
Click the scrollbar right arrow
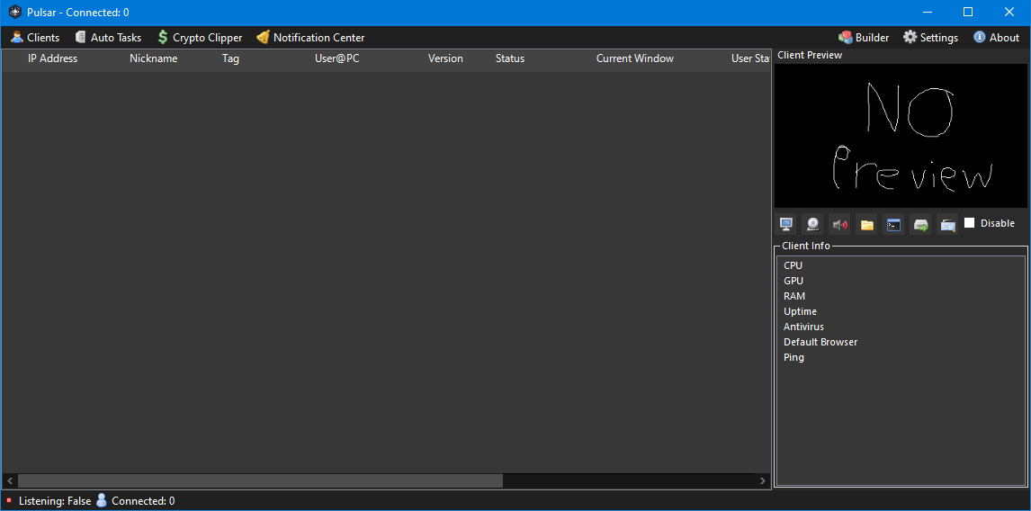click(x=763, y=480)
